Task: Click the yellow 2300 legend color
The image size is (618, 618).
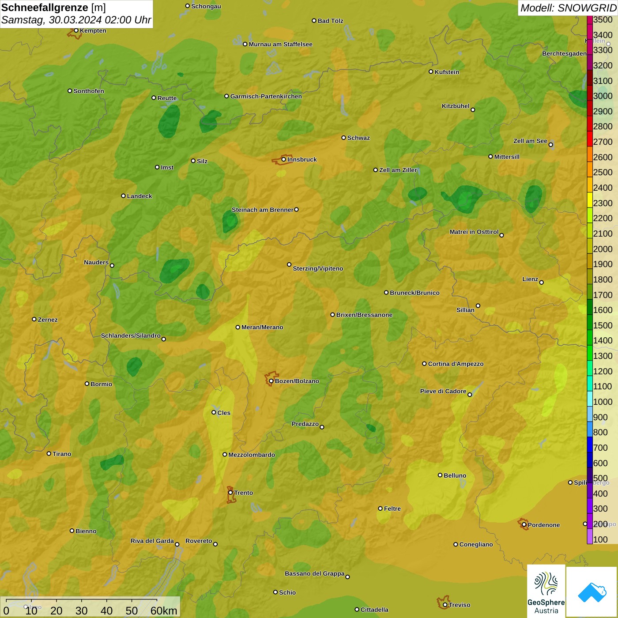Action: point(590,200)
